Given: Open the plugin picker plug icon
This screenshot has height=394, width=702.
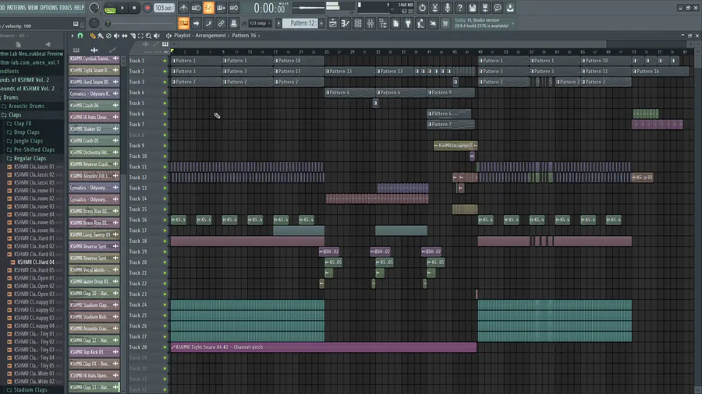Looking at the screenshot, I should (x=408, y=23).
